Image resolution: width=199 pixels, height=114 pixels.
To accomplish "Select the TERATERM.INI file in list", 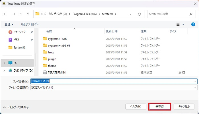I will point(57,72).
